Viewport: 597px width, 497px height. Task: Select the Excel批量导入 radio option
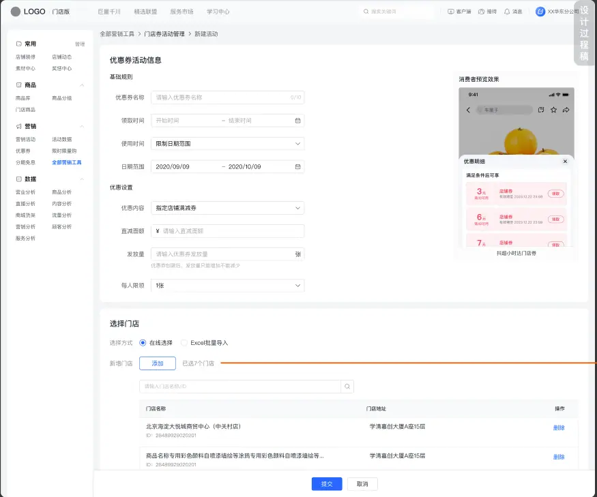click(184, 343)
